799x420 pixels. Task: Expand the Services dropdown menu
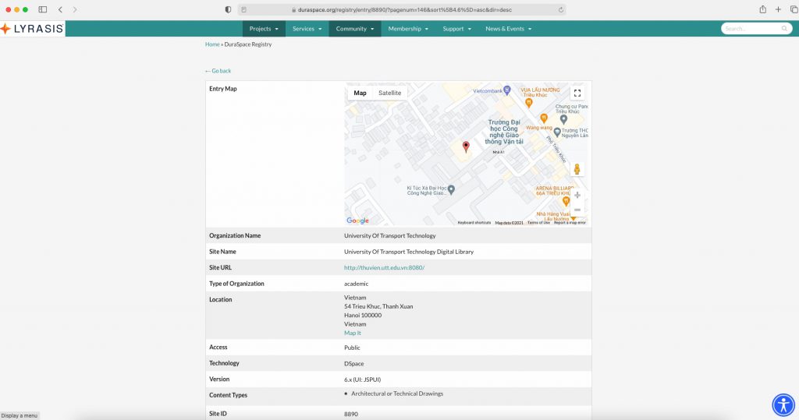(307, 29)
